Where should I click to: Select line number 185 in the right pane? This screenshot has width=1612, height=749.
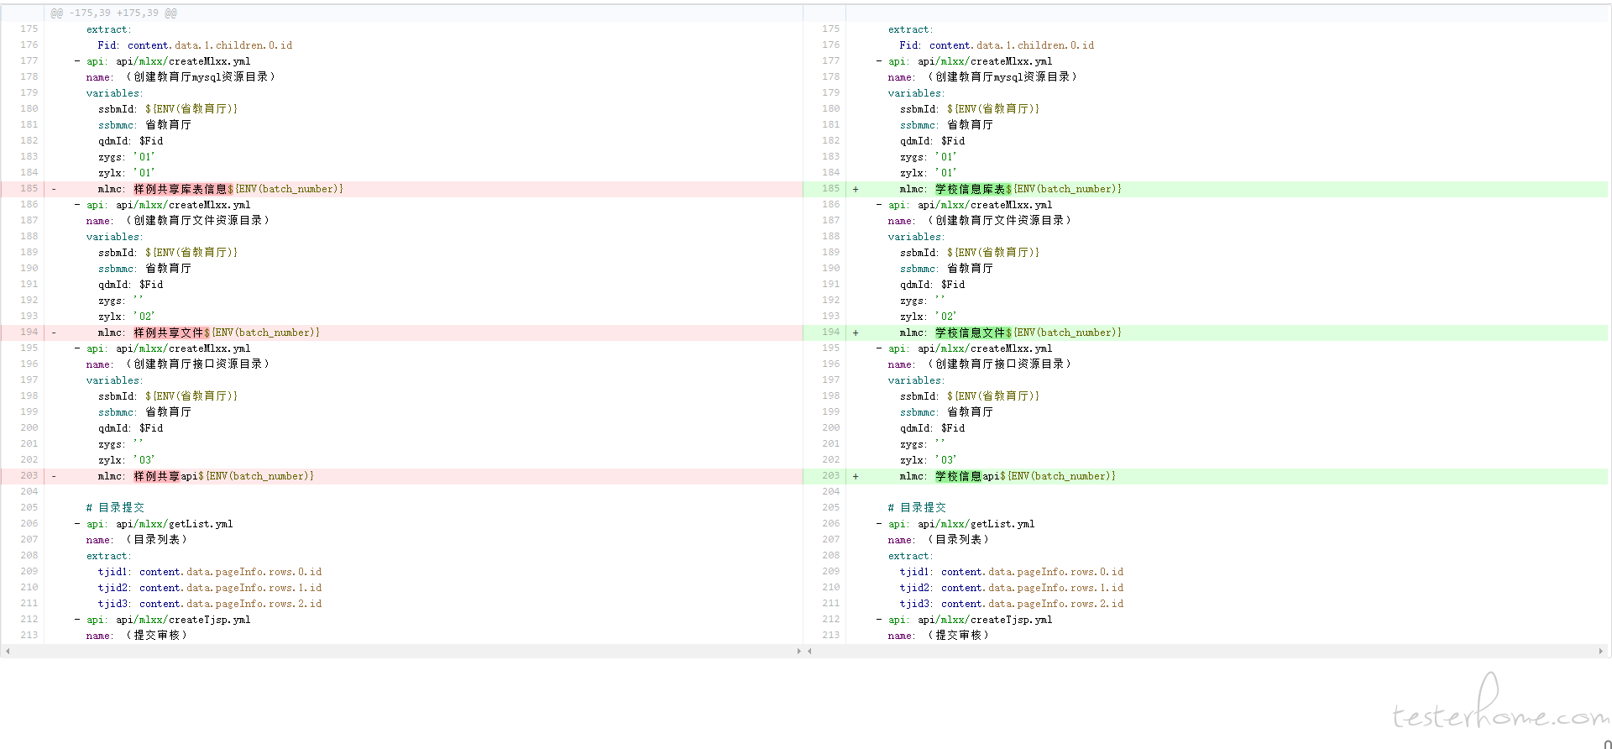[x=831, y=189]
